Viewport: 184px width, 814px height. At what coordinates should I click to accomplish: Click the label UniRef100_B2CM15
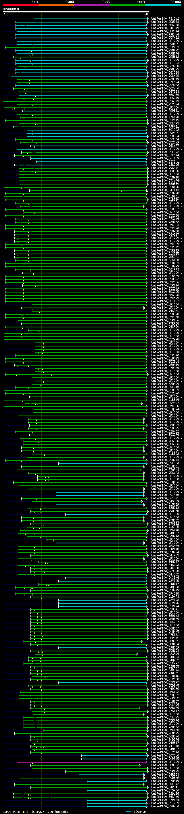coord(165,120)
